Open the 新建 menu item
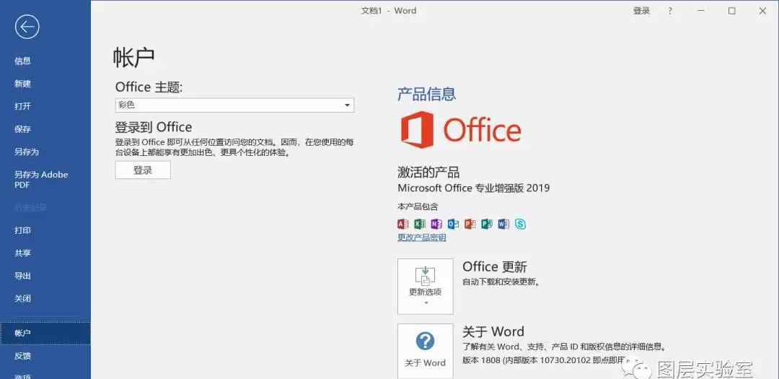Viewport: 779px width, 379px height. [23, 84]
